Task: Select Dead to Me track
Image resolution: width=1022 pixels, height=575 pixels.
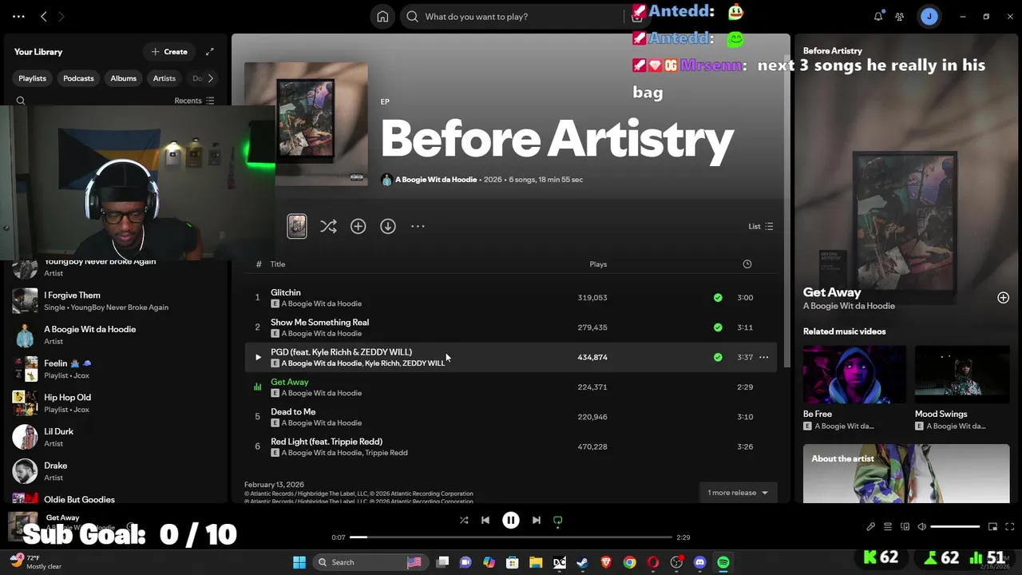Action: (x=293, y=412)
